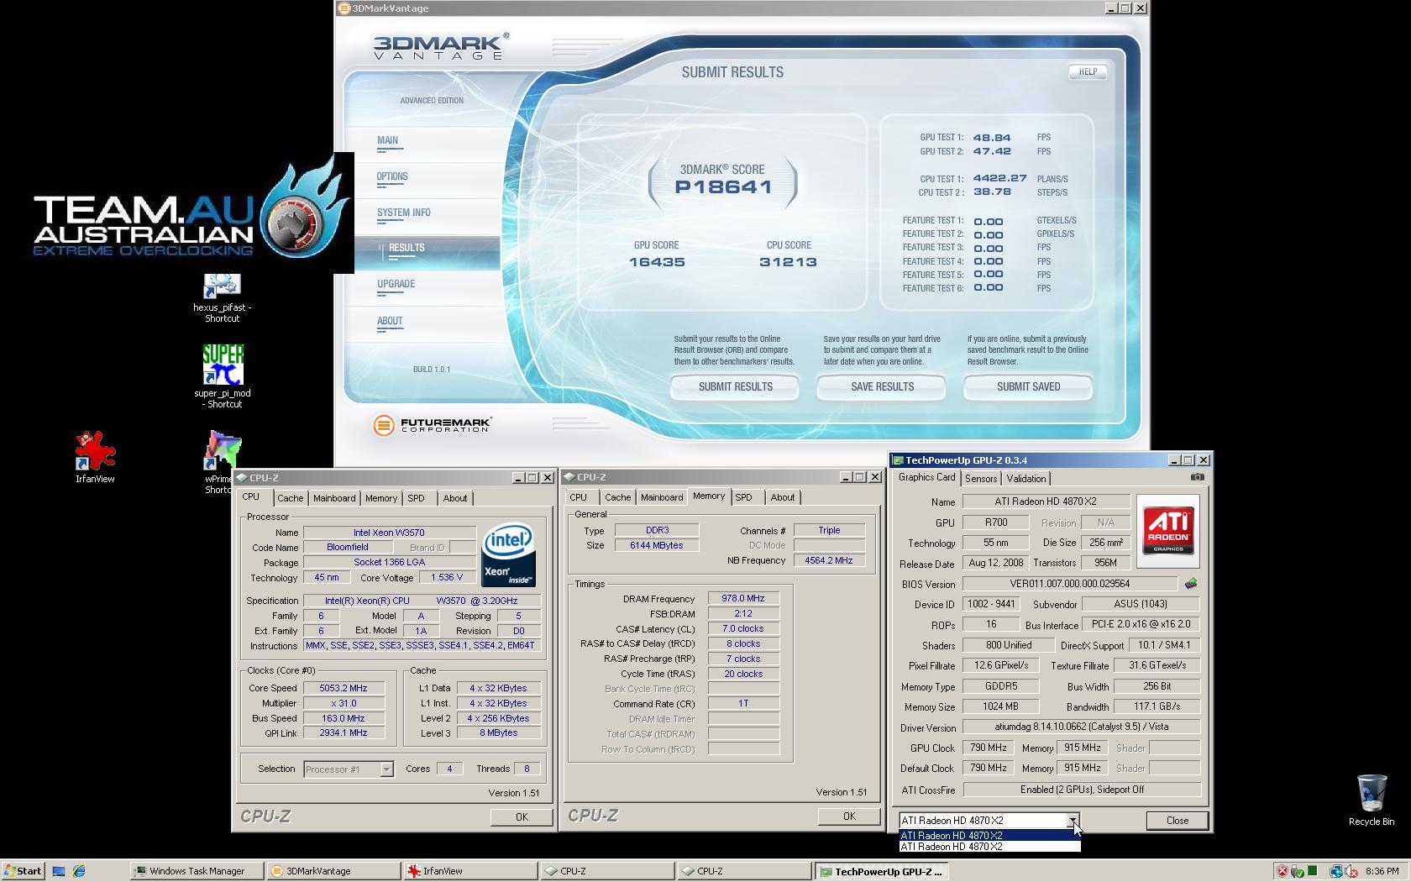Click the Team.AU logo image
Image resolution: width=1411 pixels, height=882 pixels.
click(191, 213)
